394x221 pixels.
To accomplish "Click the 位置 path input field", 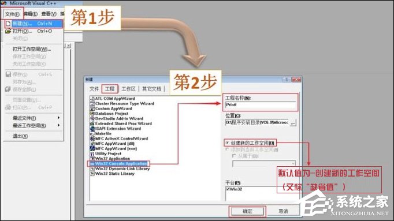I will 257,123.
